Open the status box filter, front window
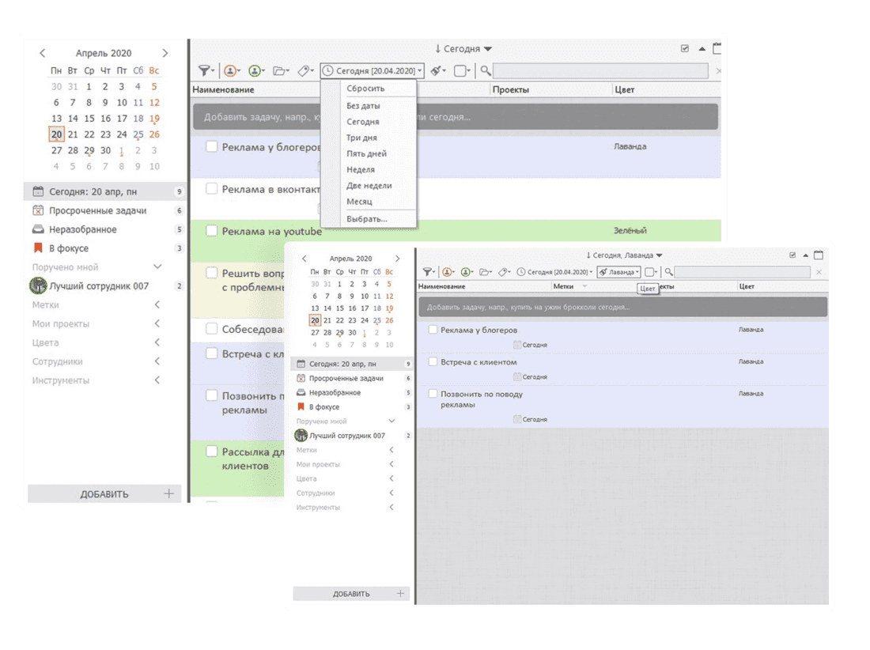870x650 pixels. point(651,272)
